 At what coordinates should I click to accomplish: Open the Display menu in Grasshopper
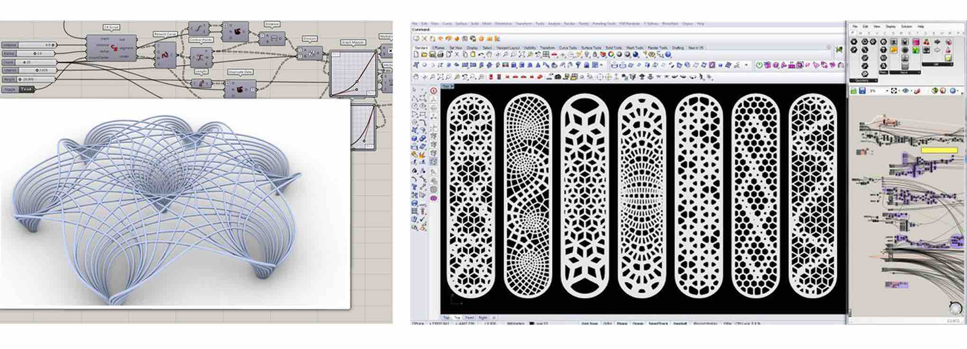coord(891,27)
